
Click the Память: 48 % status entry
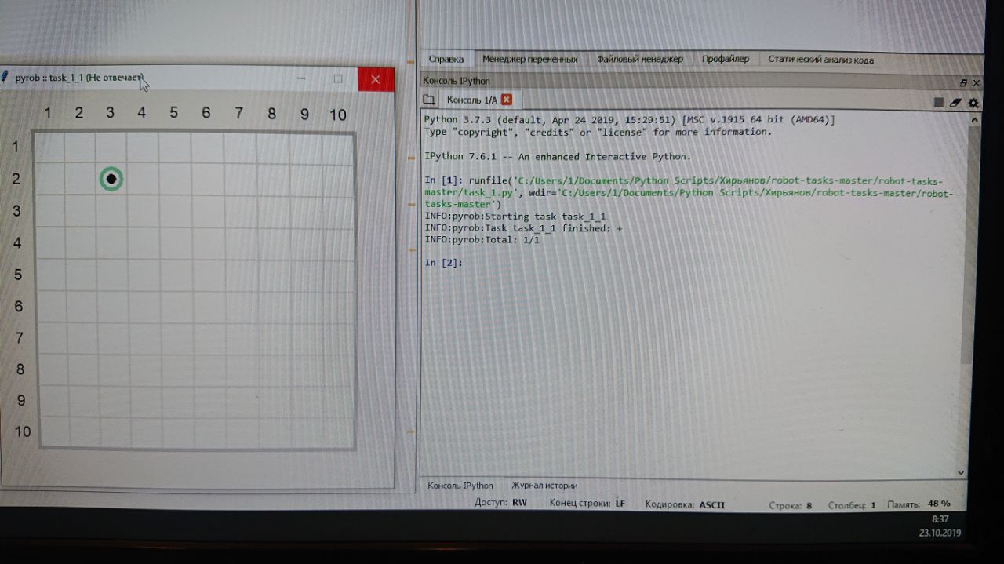919,504
